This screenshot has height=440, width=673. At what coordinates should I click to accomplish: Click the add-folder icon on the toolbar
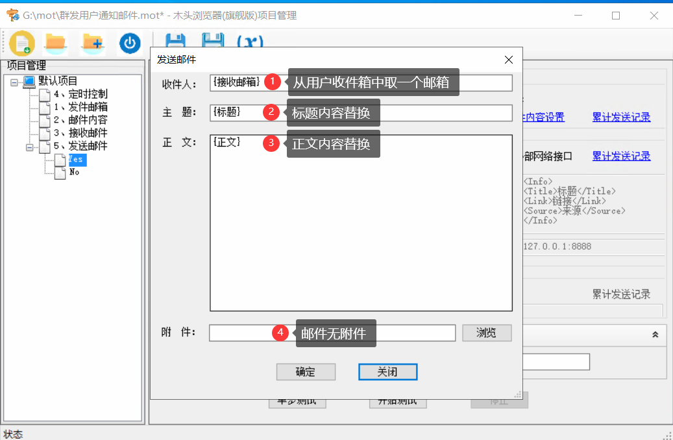coord(93,43)
